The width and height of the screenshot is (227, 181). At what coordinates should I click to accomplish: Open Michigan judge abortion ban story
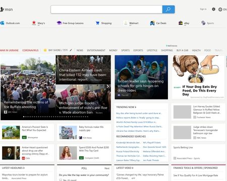pyautogui.click(x=83, y=103)
